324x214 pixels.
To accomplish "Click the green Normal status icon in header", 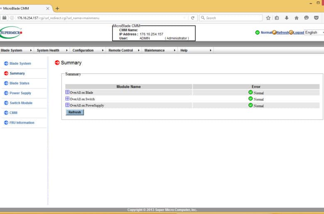I will point(257,32).
